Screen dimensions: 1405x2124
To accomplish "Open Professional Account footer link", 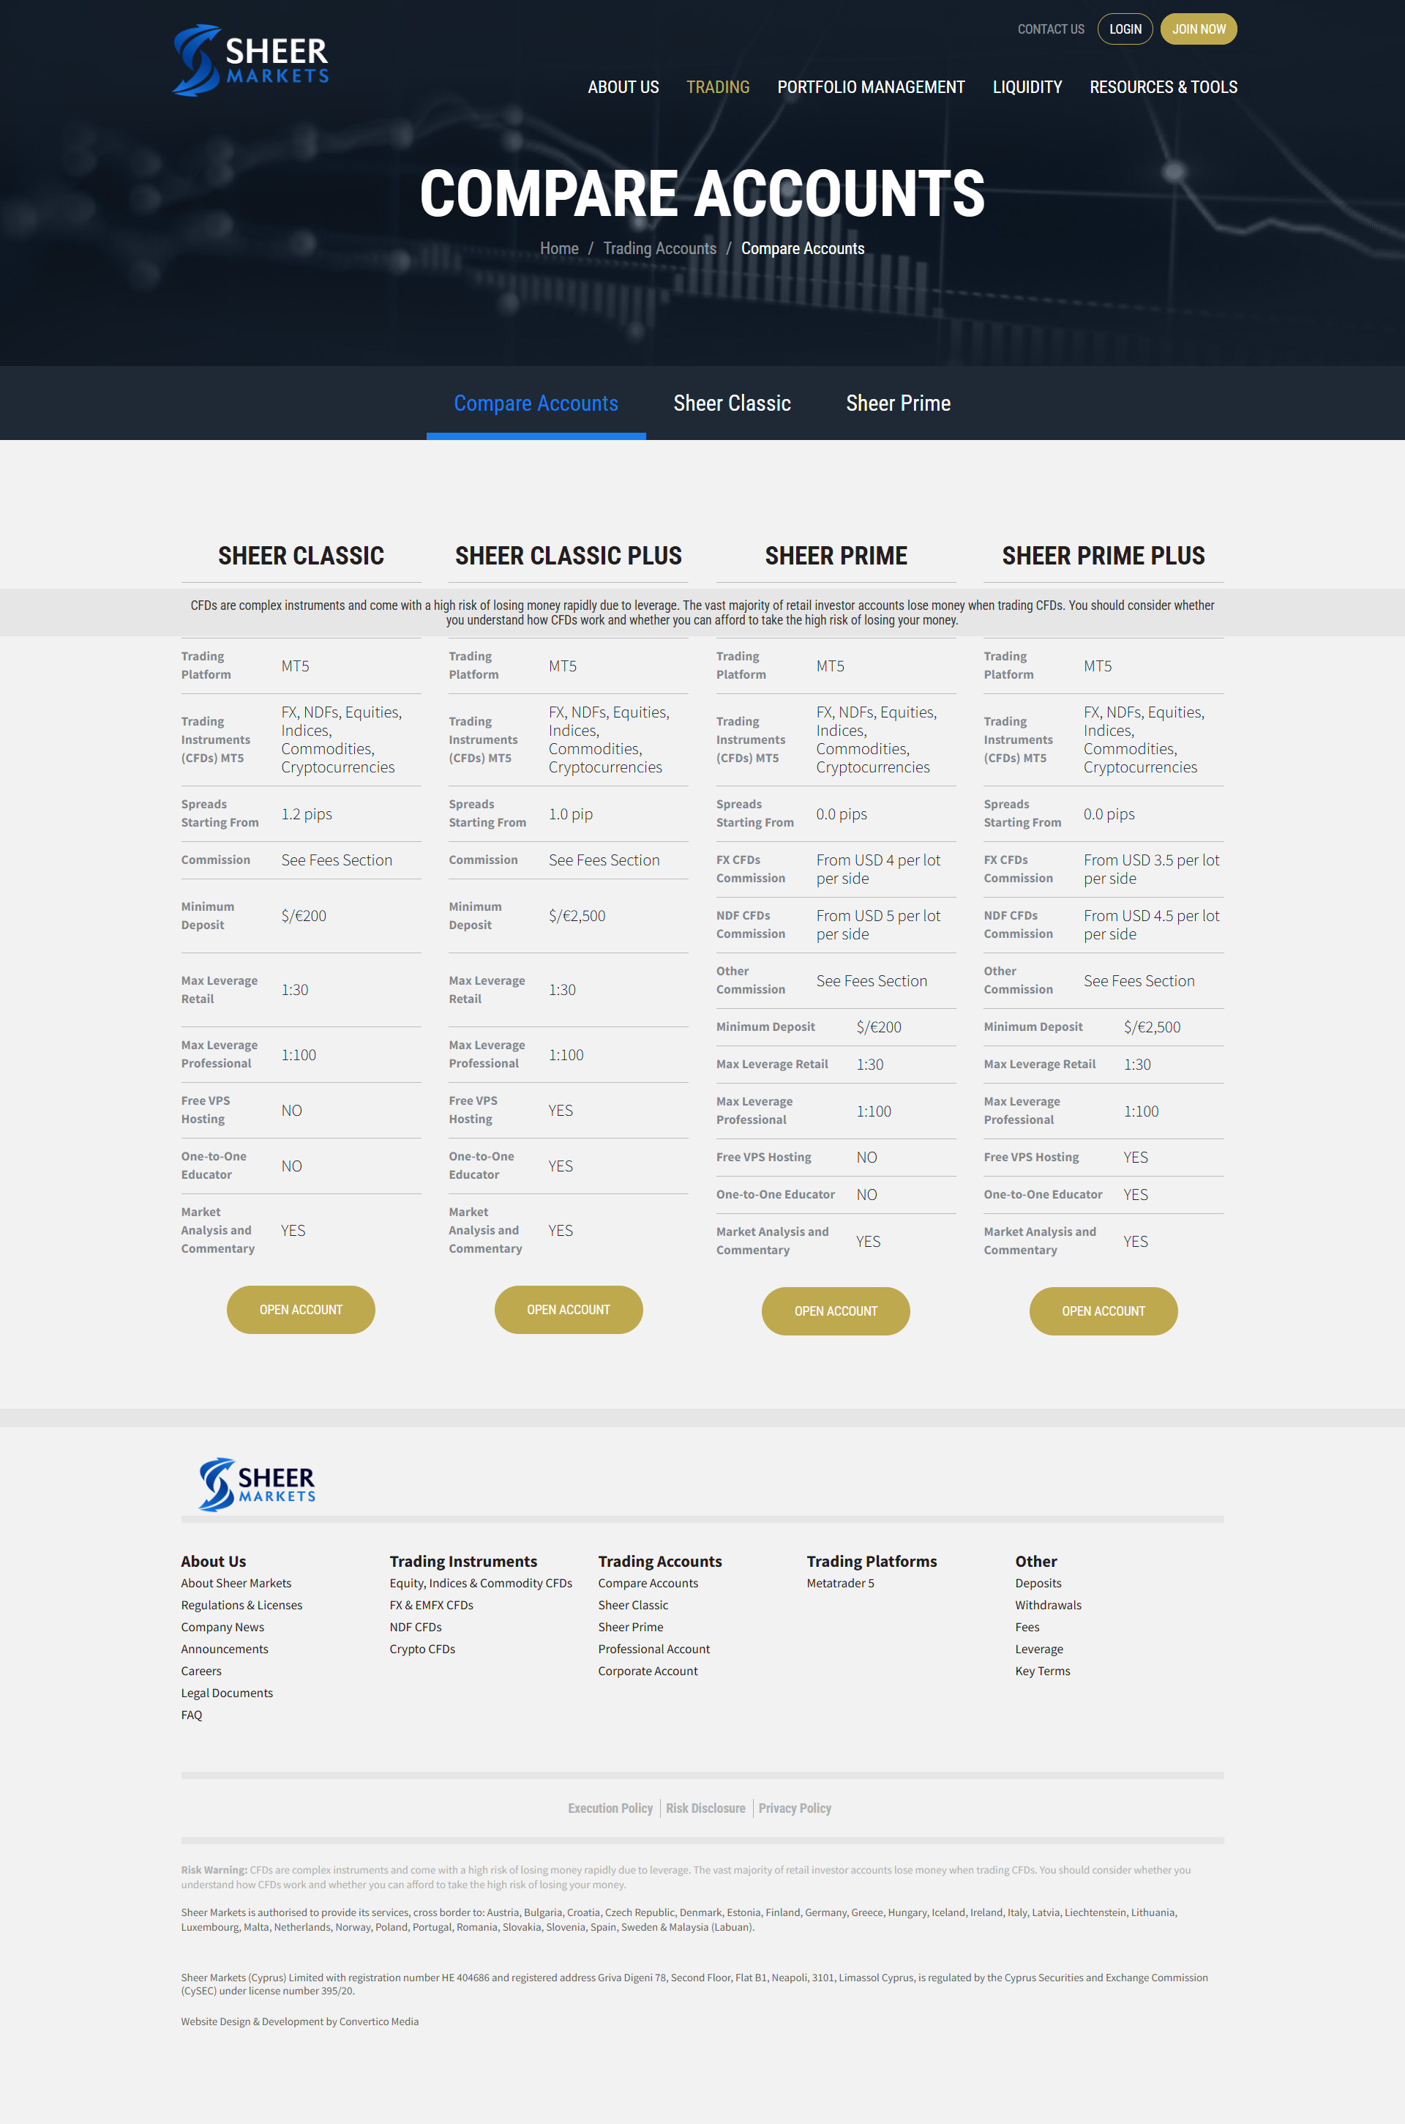I will [653, 1649].
